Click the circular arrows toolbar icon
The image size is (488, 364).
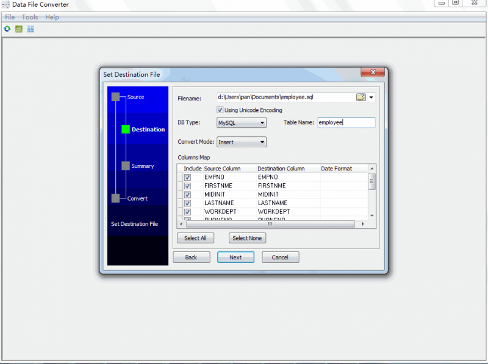(7, 29)
